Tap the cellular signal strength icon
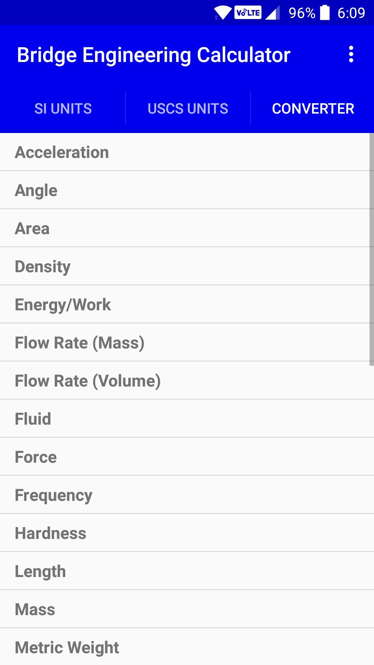374x665 pixels. [273, 13]
